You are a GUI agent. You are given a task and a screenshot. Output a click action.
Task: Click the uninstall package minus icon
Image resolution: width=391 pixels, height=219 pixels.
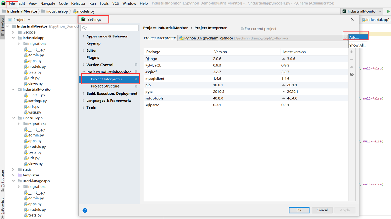352,60
